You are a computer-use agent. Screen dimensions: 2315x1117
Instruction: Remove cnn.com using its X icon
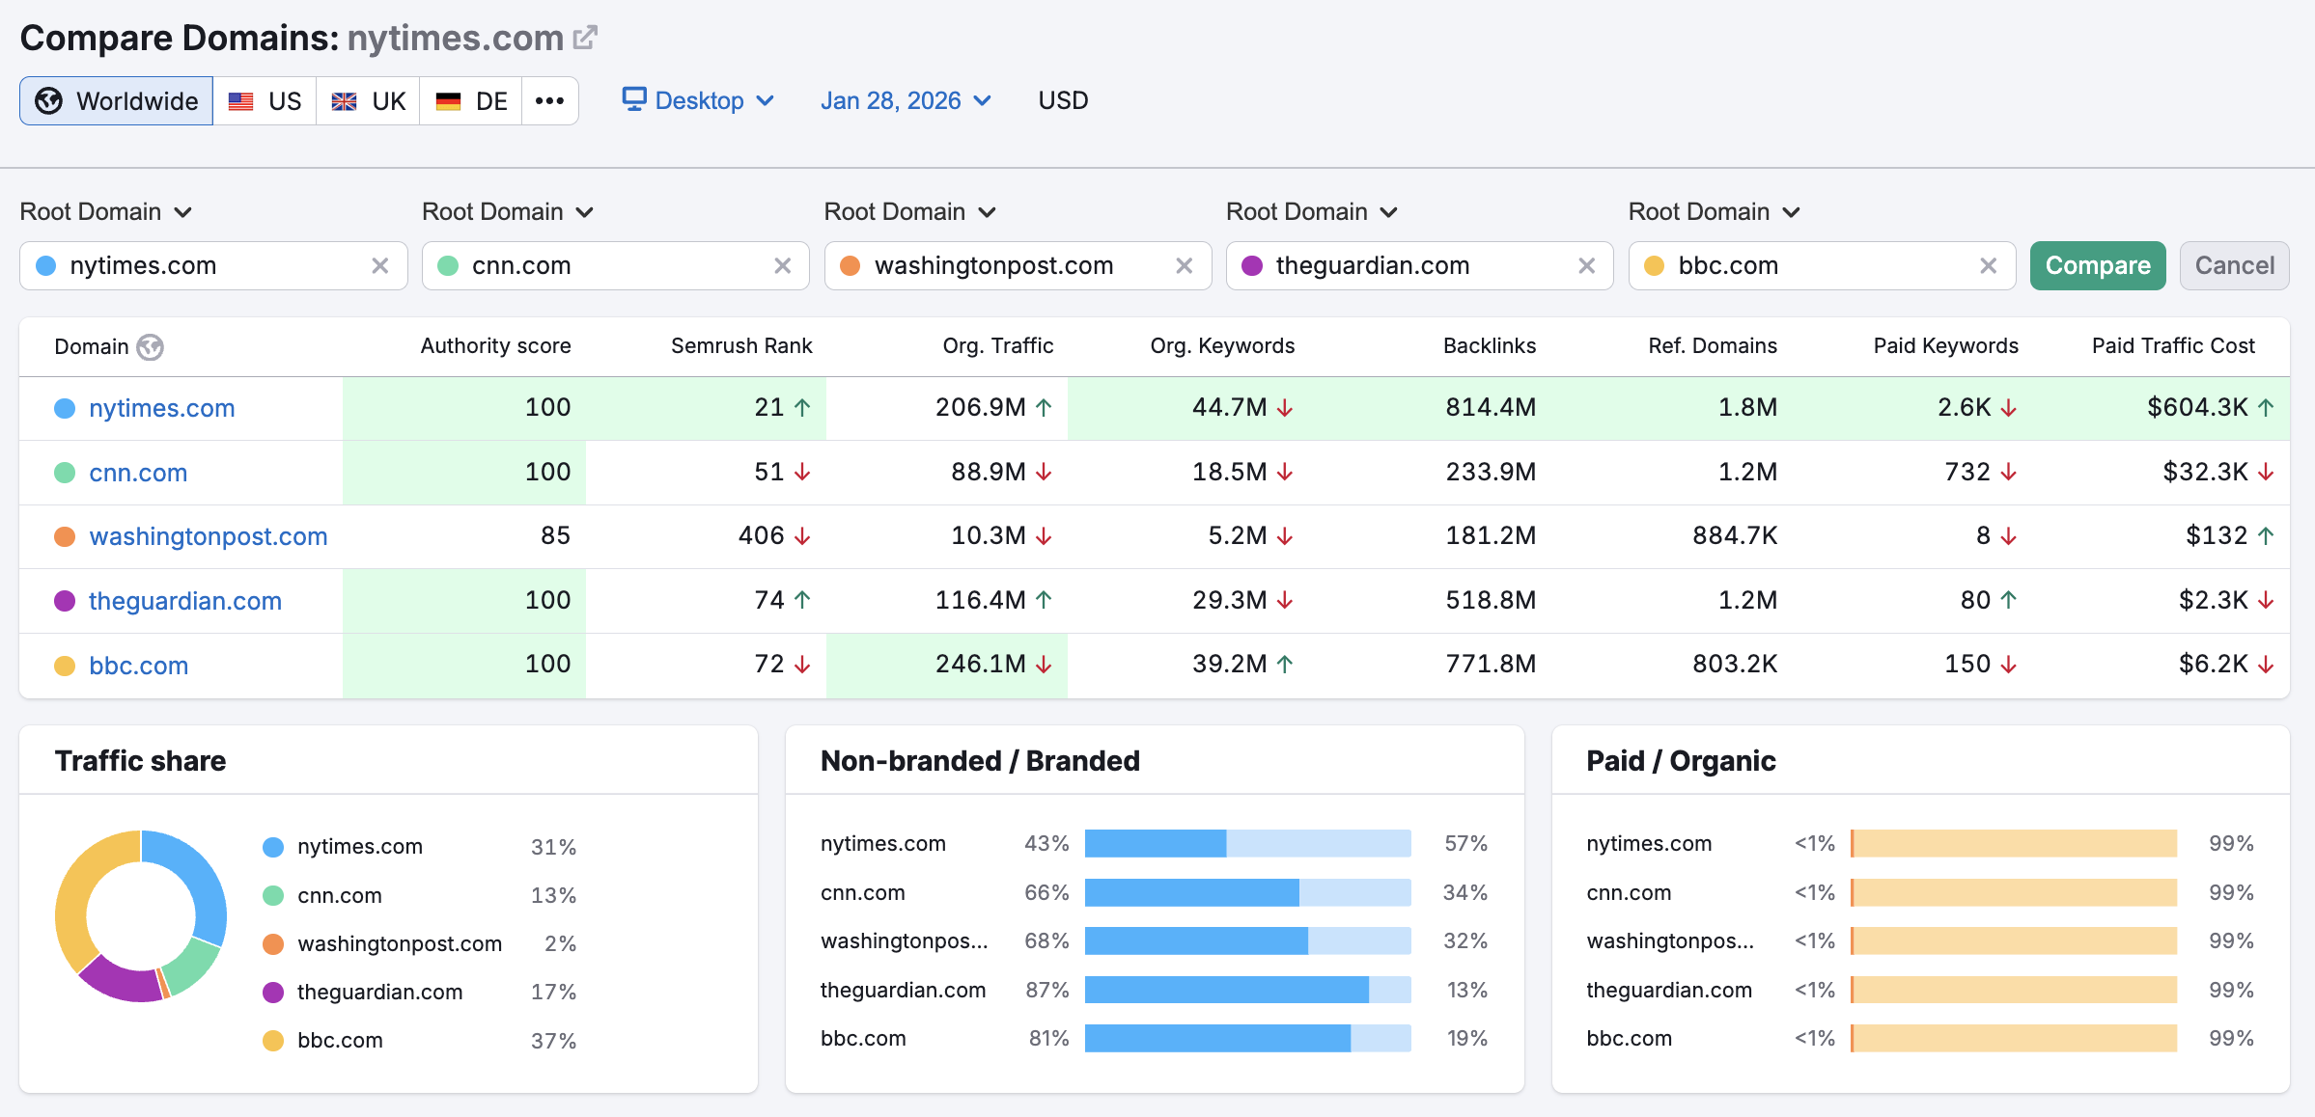pos(782,266)
